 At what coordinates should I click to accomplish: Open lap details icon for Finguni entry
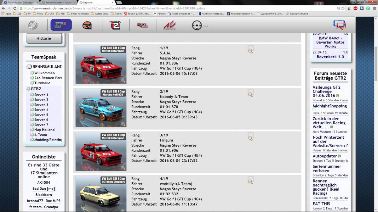[x=250, y=137]
